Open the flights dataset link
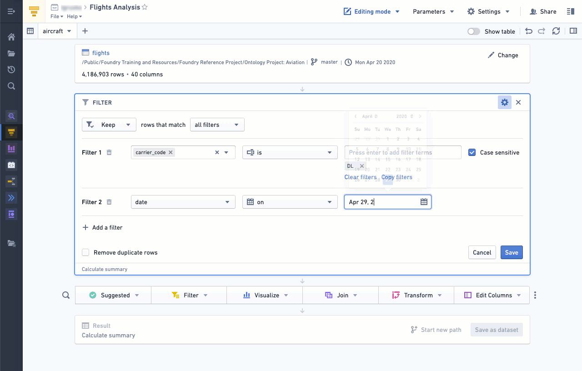Viewport: 582px width, 371px height. (x=101, y=53)
